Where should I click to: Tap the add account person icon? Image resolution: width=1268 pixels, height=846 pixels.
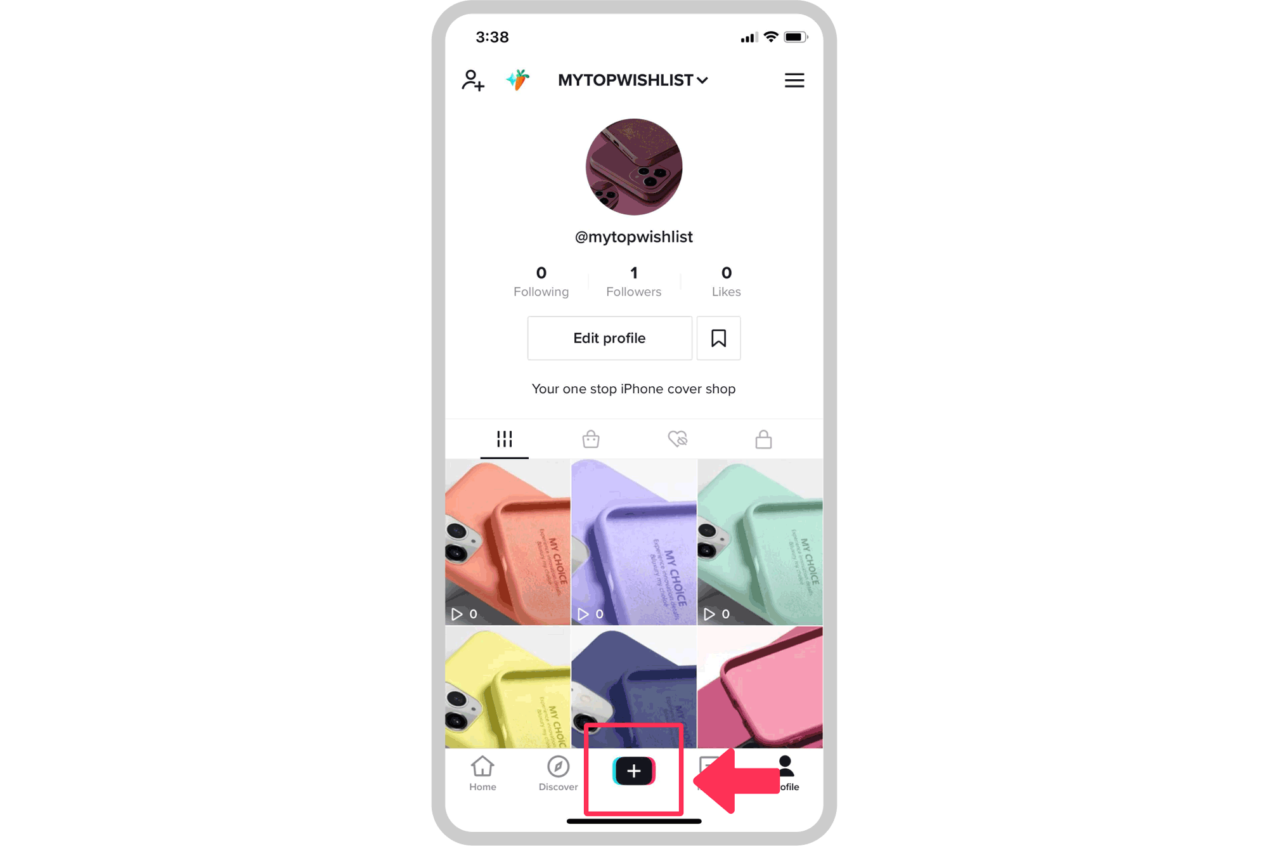(x=472, y=81)
